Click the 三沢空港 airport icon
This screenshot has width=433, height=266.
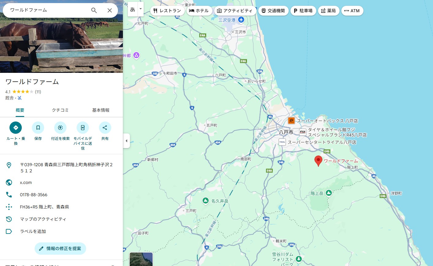pyautogui.click(x=241, y=20)
